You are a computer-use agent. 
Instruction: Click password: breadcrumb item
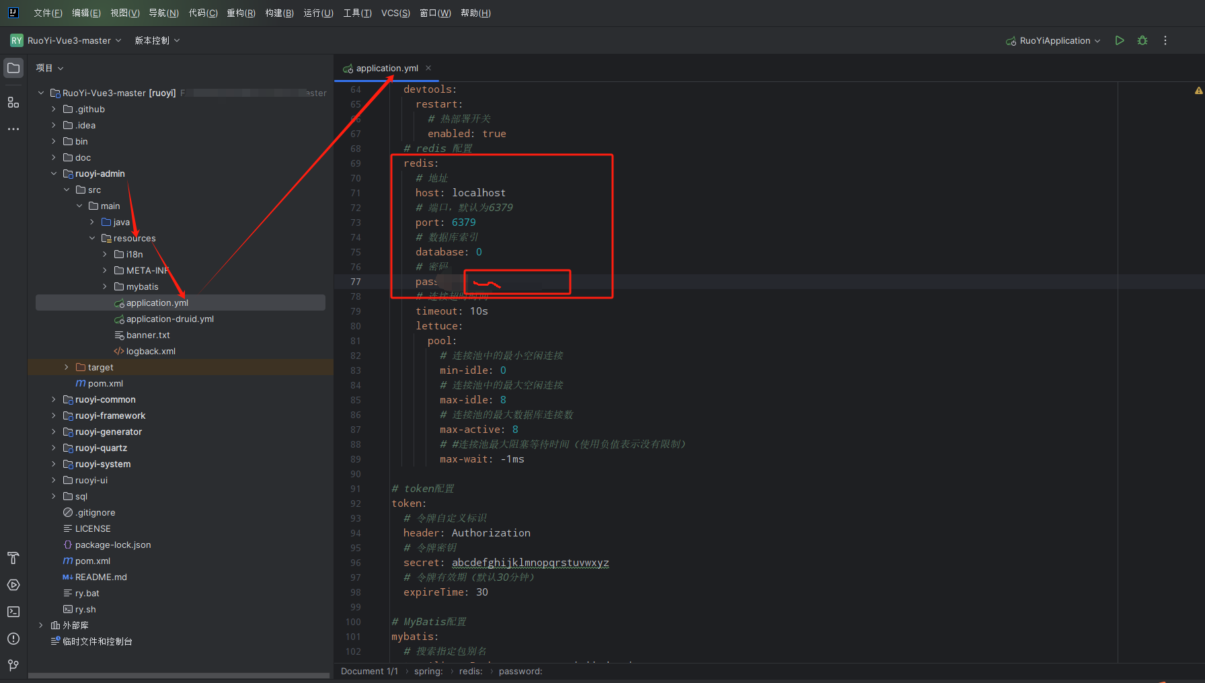[520, 671]
